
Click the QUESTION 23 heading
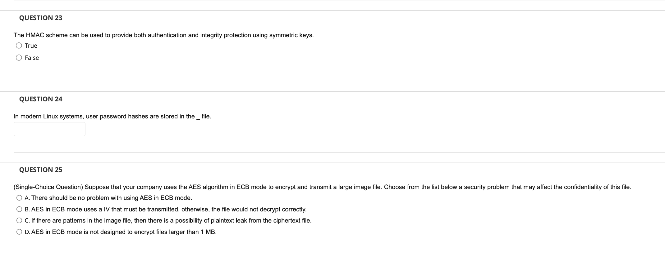[x=40, y=18]
